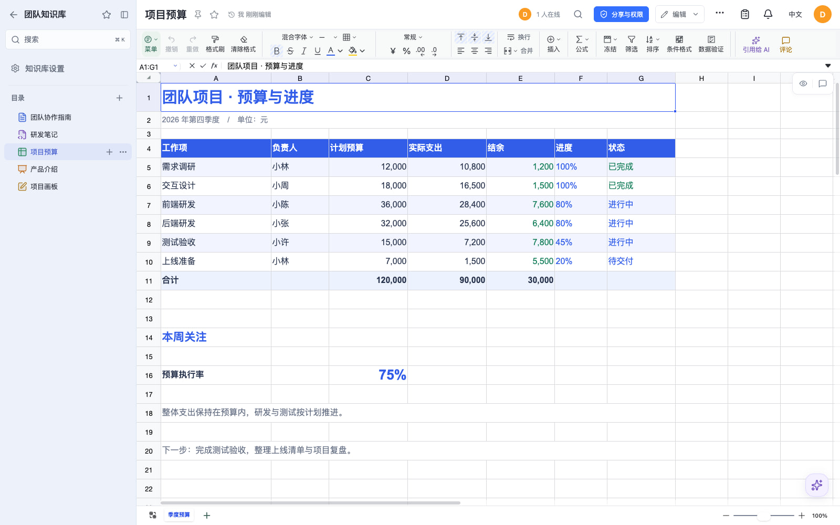
Task: Align text to the left
Action: (460, 51)
